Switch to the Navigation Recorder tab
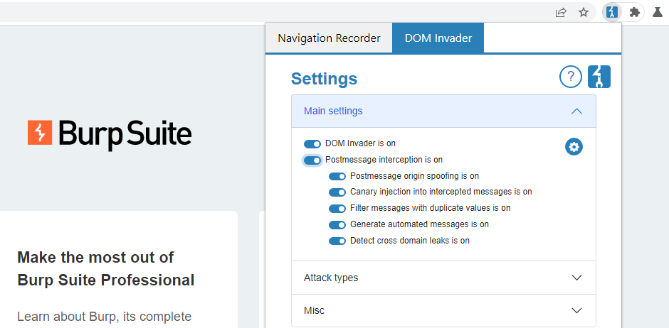669x328 pixels. [329, 38]
